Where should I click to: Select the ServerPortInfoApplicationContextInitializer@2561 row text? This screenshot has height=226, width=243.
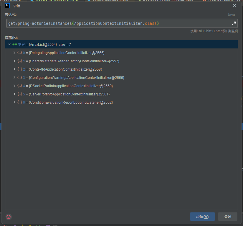[x=69, y=94]
